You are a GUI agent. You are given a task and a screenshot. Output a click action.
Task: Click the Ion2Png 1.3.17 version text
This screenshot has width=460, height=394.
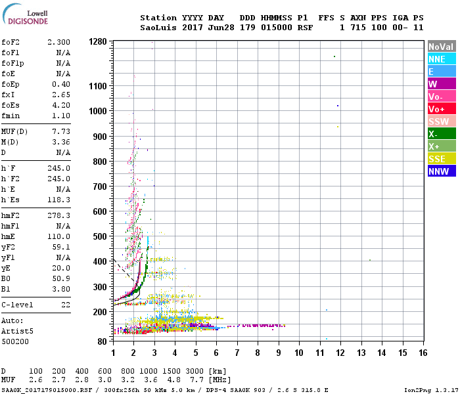431,390
